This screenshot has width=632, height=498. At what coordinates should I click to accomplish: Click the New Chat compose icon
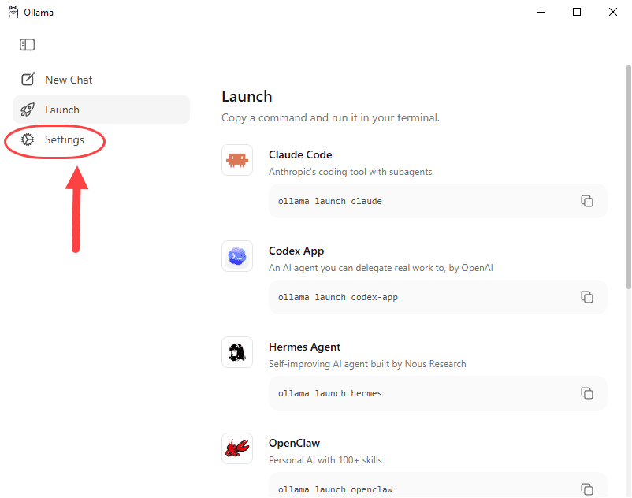(x=28, y=80)
